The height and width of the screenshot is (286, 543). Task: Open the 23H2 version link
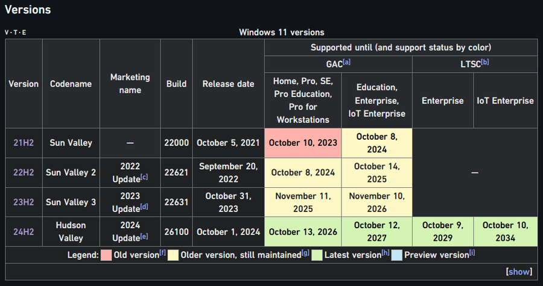point(24,202)
